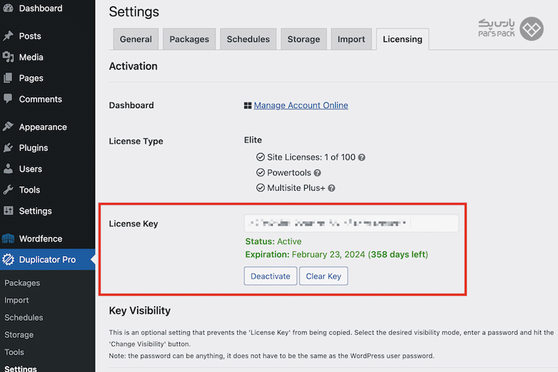Open WordPress Settings above Wordfence

pos(35,211)
